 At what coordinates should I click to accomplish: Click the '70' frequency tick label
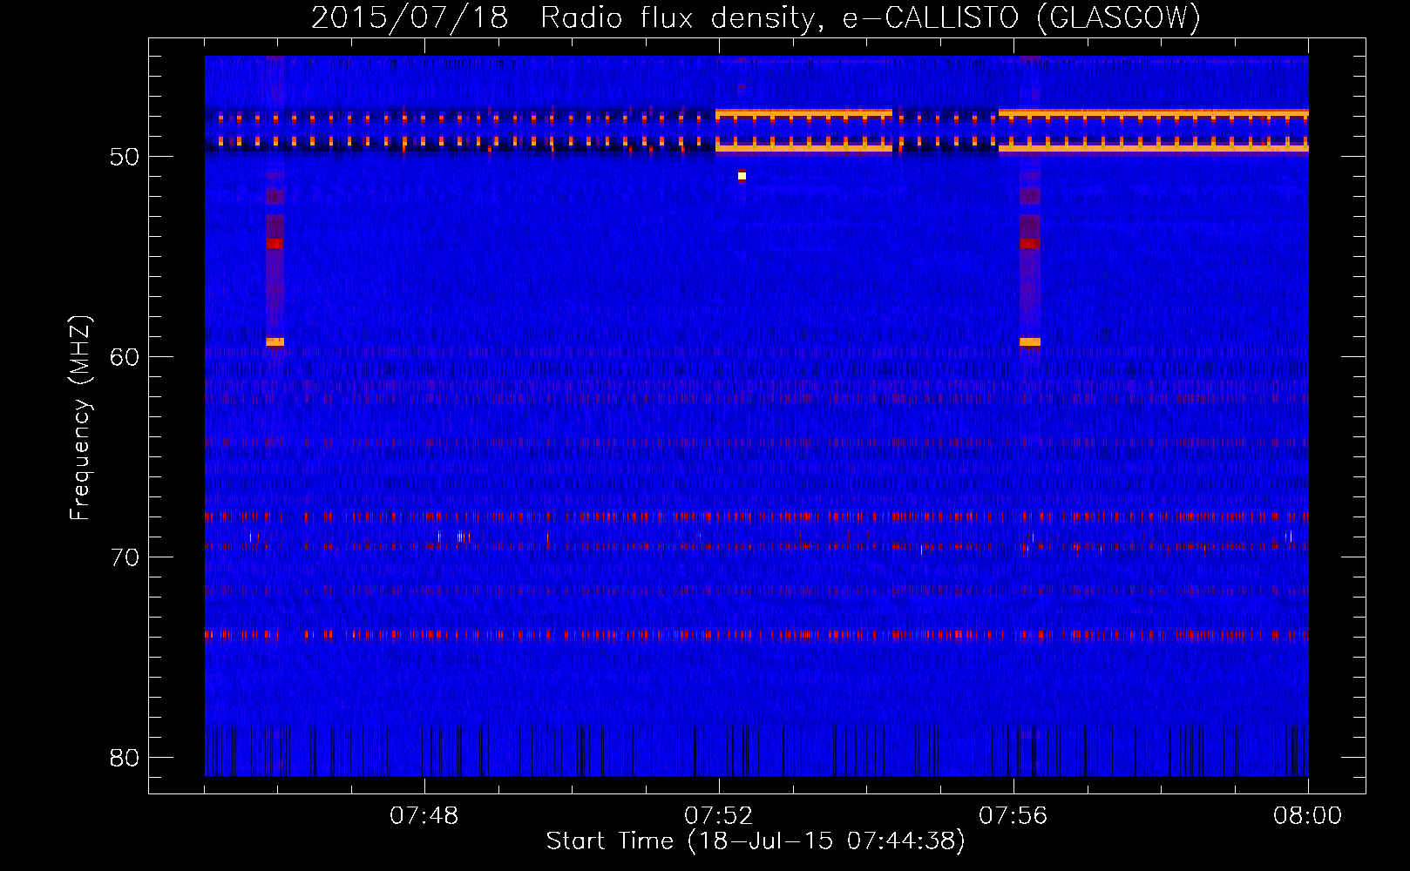point(125,557)
